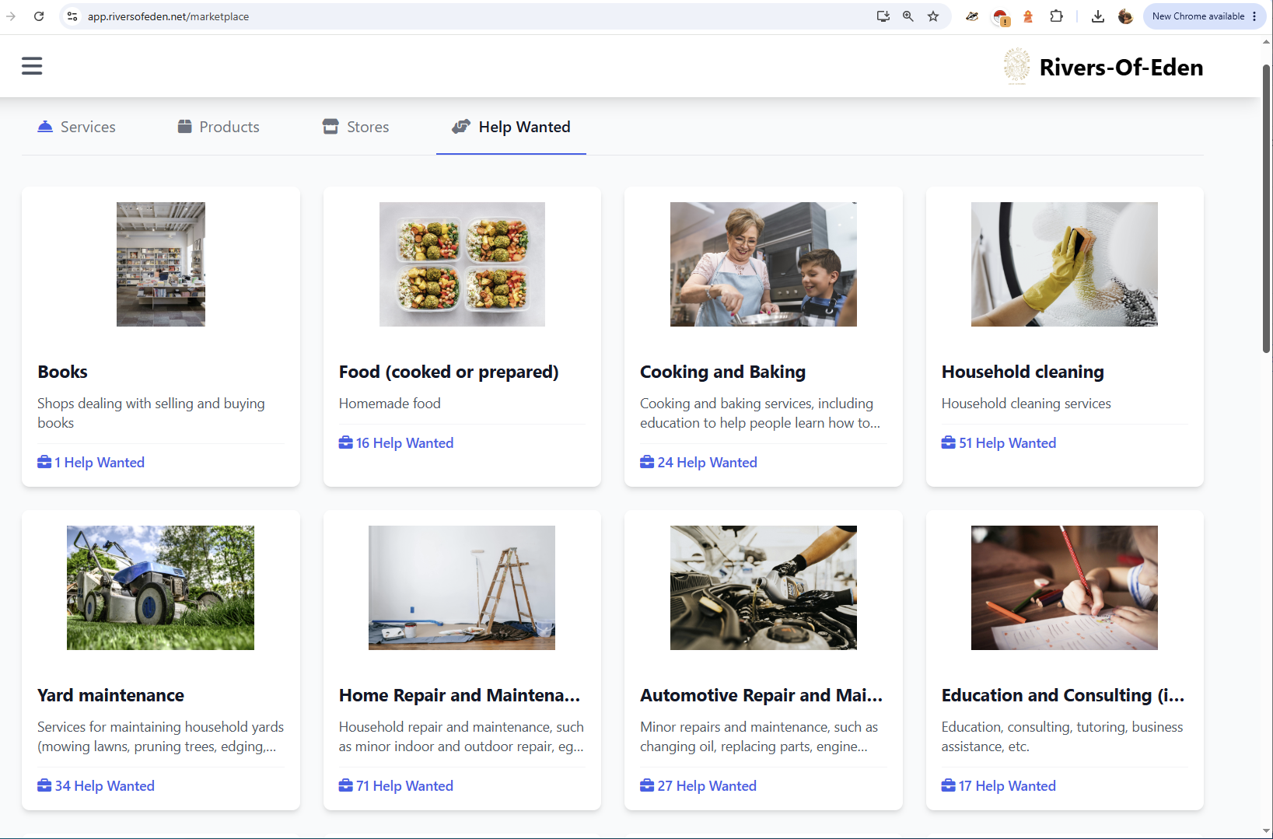
Task: Click the yellow glove cleaning image
Action: coord(1065,264)
